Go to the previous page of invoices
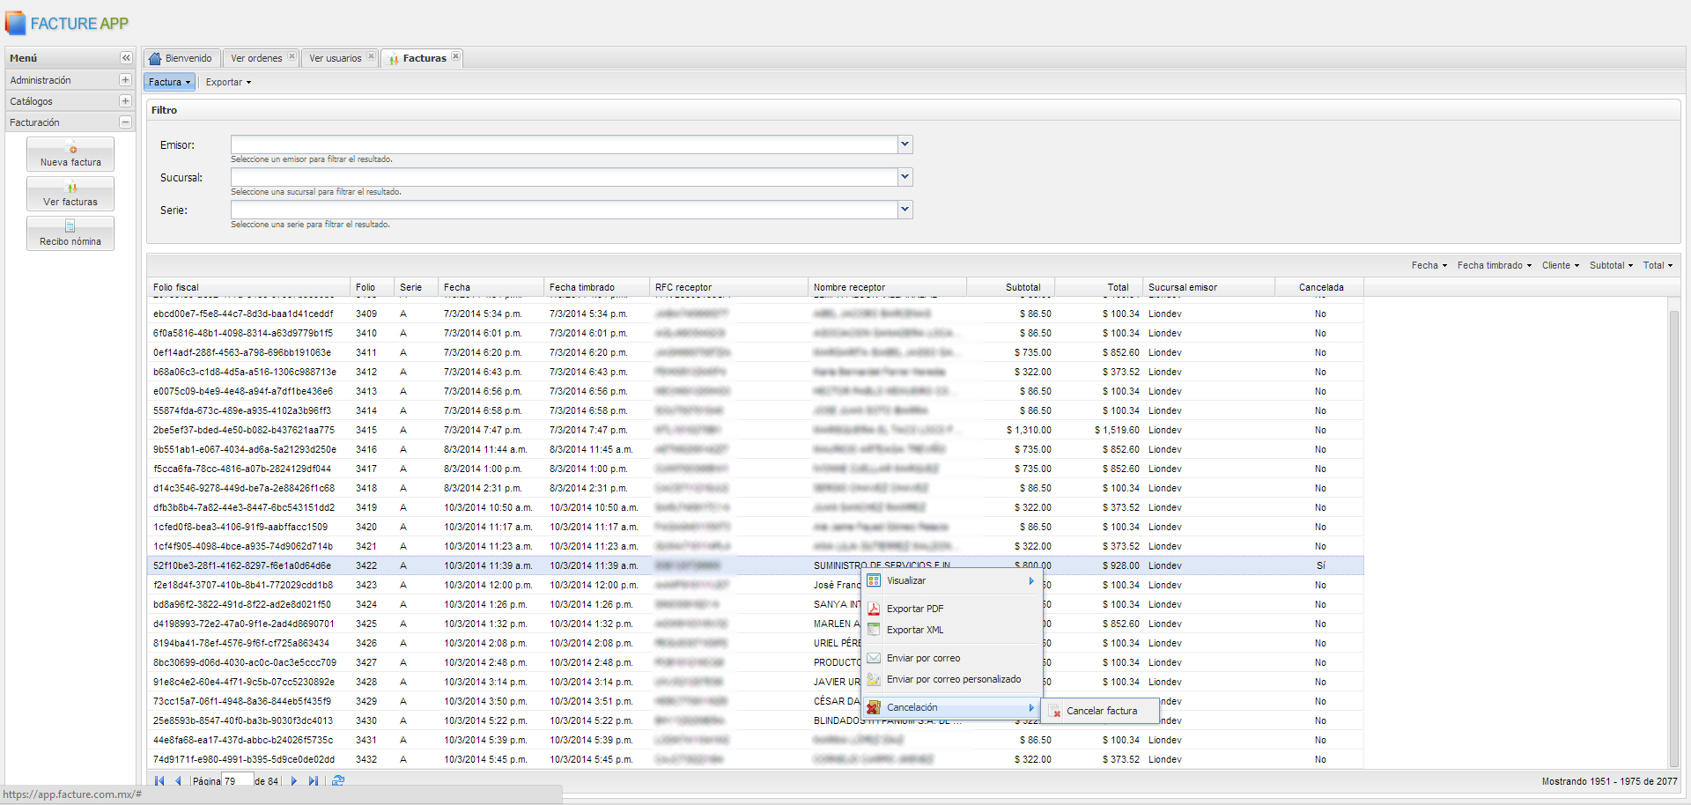 (178, 781)
